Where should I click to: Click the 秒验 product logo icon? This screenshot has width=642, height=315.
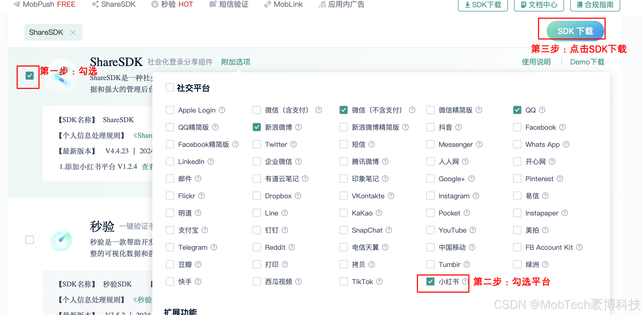click(x=61, y=240)
